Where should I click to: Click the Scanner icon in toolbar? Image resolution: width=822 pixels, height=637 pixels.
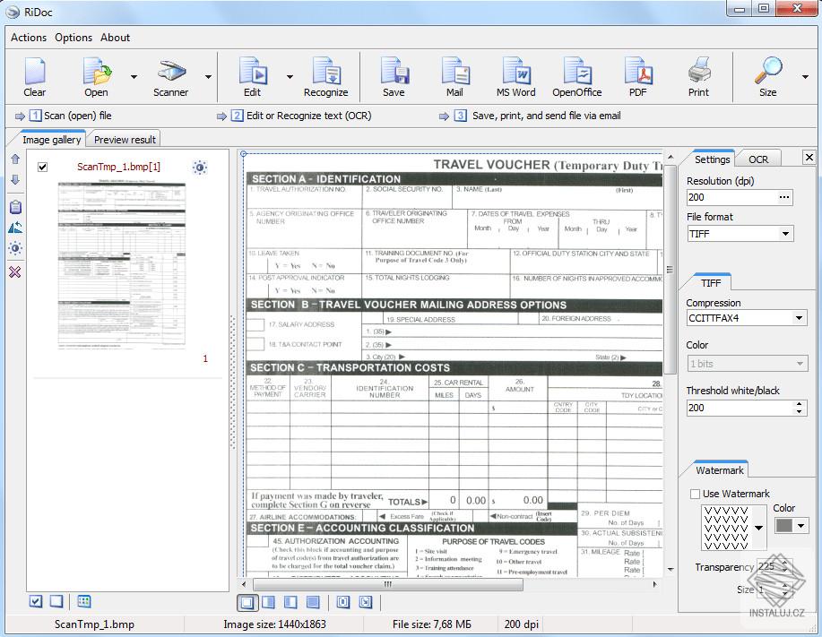tap(170, 77)
